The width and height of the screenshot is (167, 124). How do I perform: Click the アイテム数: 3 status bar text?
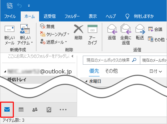(13, 120)
